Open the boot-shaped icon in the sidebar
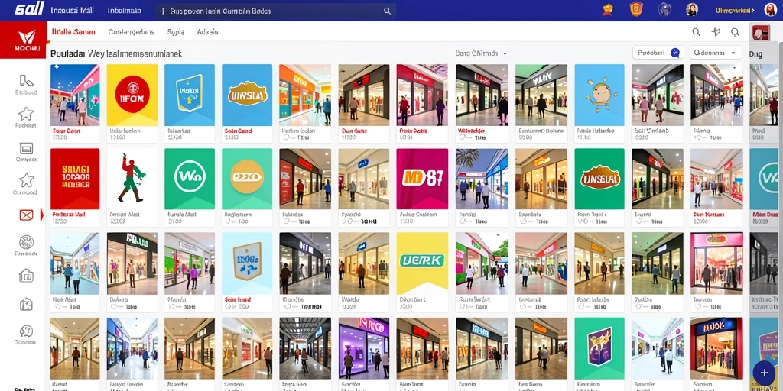The image size is (783, 391). click(26, 81)
